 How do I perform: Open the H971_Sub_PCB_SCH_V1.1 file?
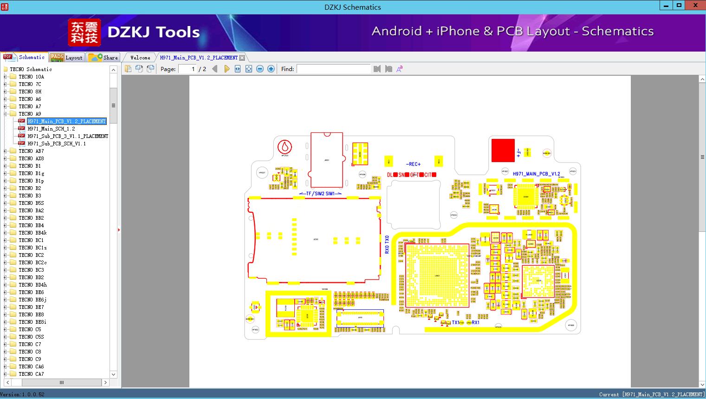[x=57, y=144]
